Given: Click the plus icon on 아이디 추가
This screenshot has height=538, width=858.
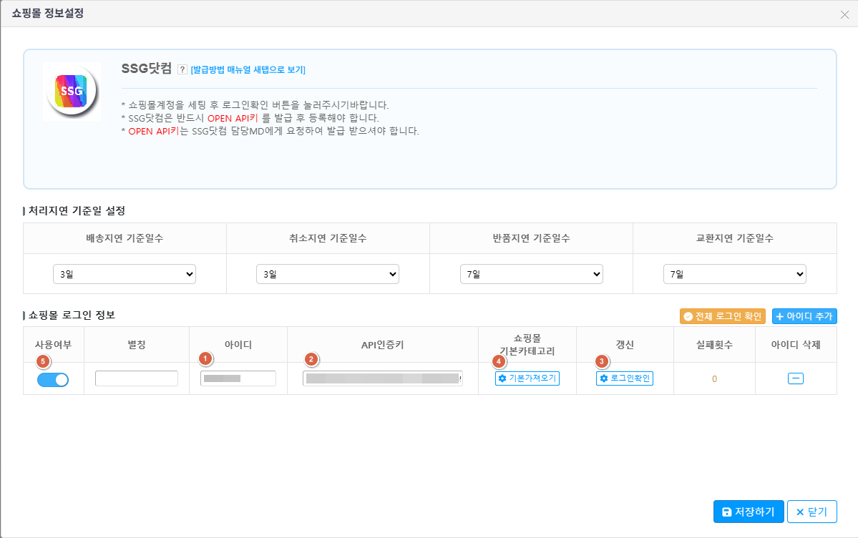Looking at the screenshot, I should click(780, 316).
